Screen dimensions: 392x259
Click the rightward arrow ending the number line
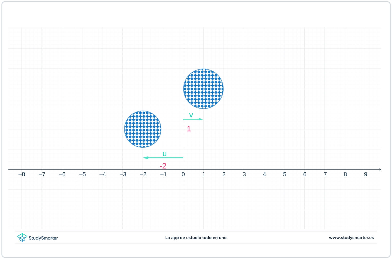pyautogui.click(x=380, y=169)
